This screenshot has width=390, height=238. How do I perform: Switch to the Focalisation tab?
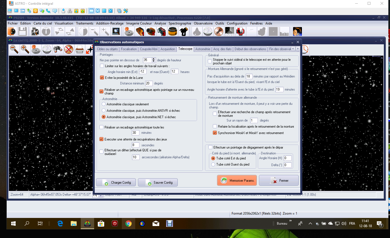point(129,49)
